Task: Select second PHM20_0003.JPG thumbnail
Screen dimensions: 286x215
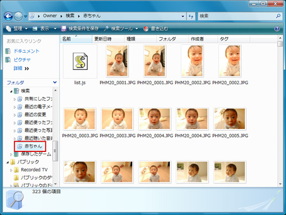Action: (117, 119)
